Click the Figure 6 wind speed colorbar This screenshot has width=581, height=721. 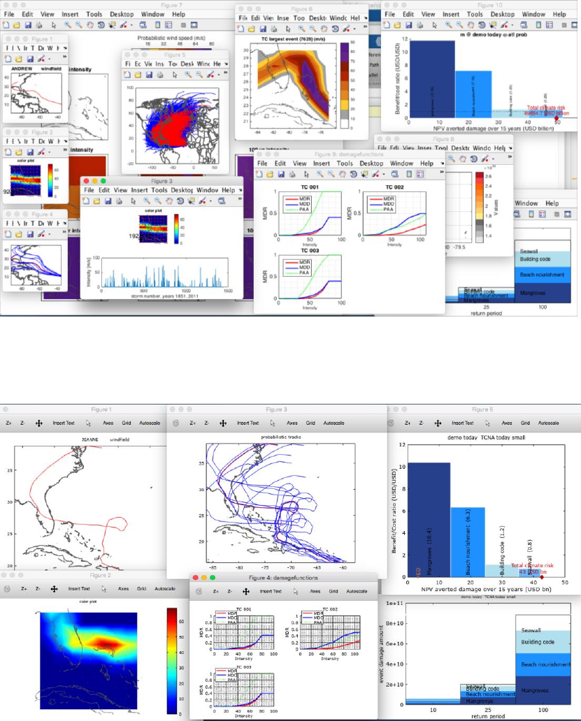(345, 85)
